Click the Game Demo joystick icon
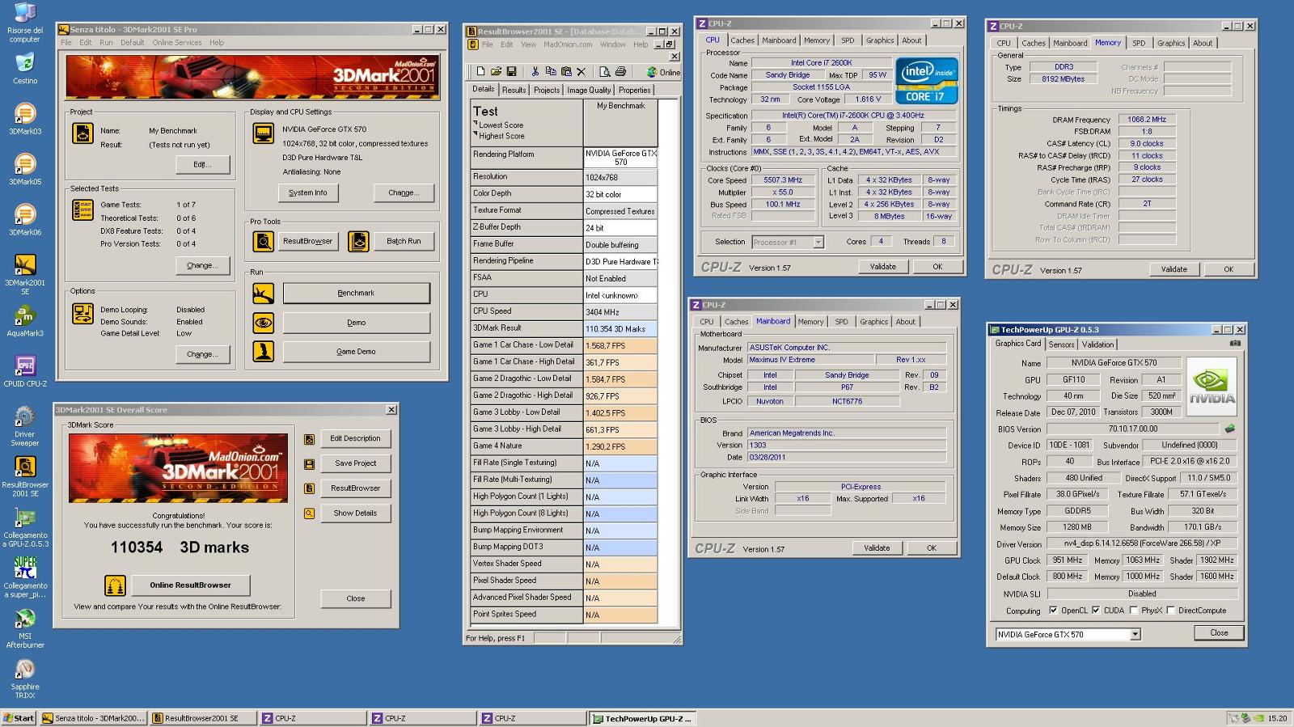Image resolution: width=1294 pixels, height=727 pixels. pyautogui.click(x=263, y=351)
